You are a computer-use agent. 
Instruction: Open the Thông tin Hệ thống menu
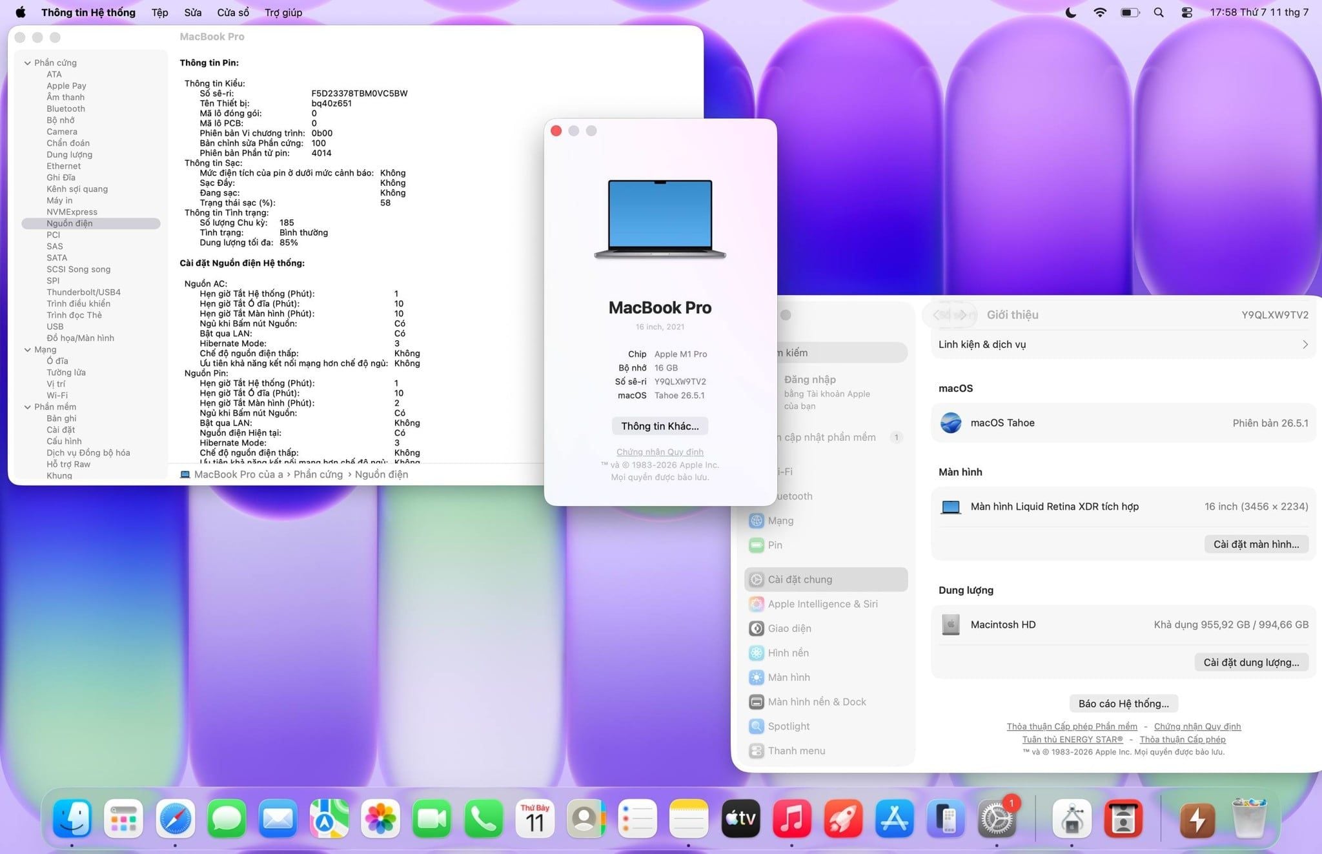pos(88,12)
